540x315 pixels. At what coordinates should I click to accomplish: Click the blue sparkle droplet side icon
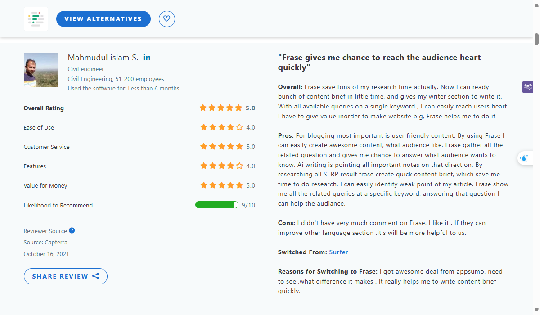tap(524, 158)
